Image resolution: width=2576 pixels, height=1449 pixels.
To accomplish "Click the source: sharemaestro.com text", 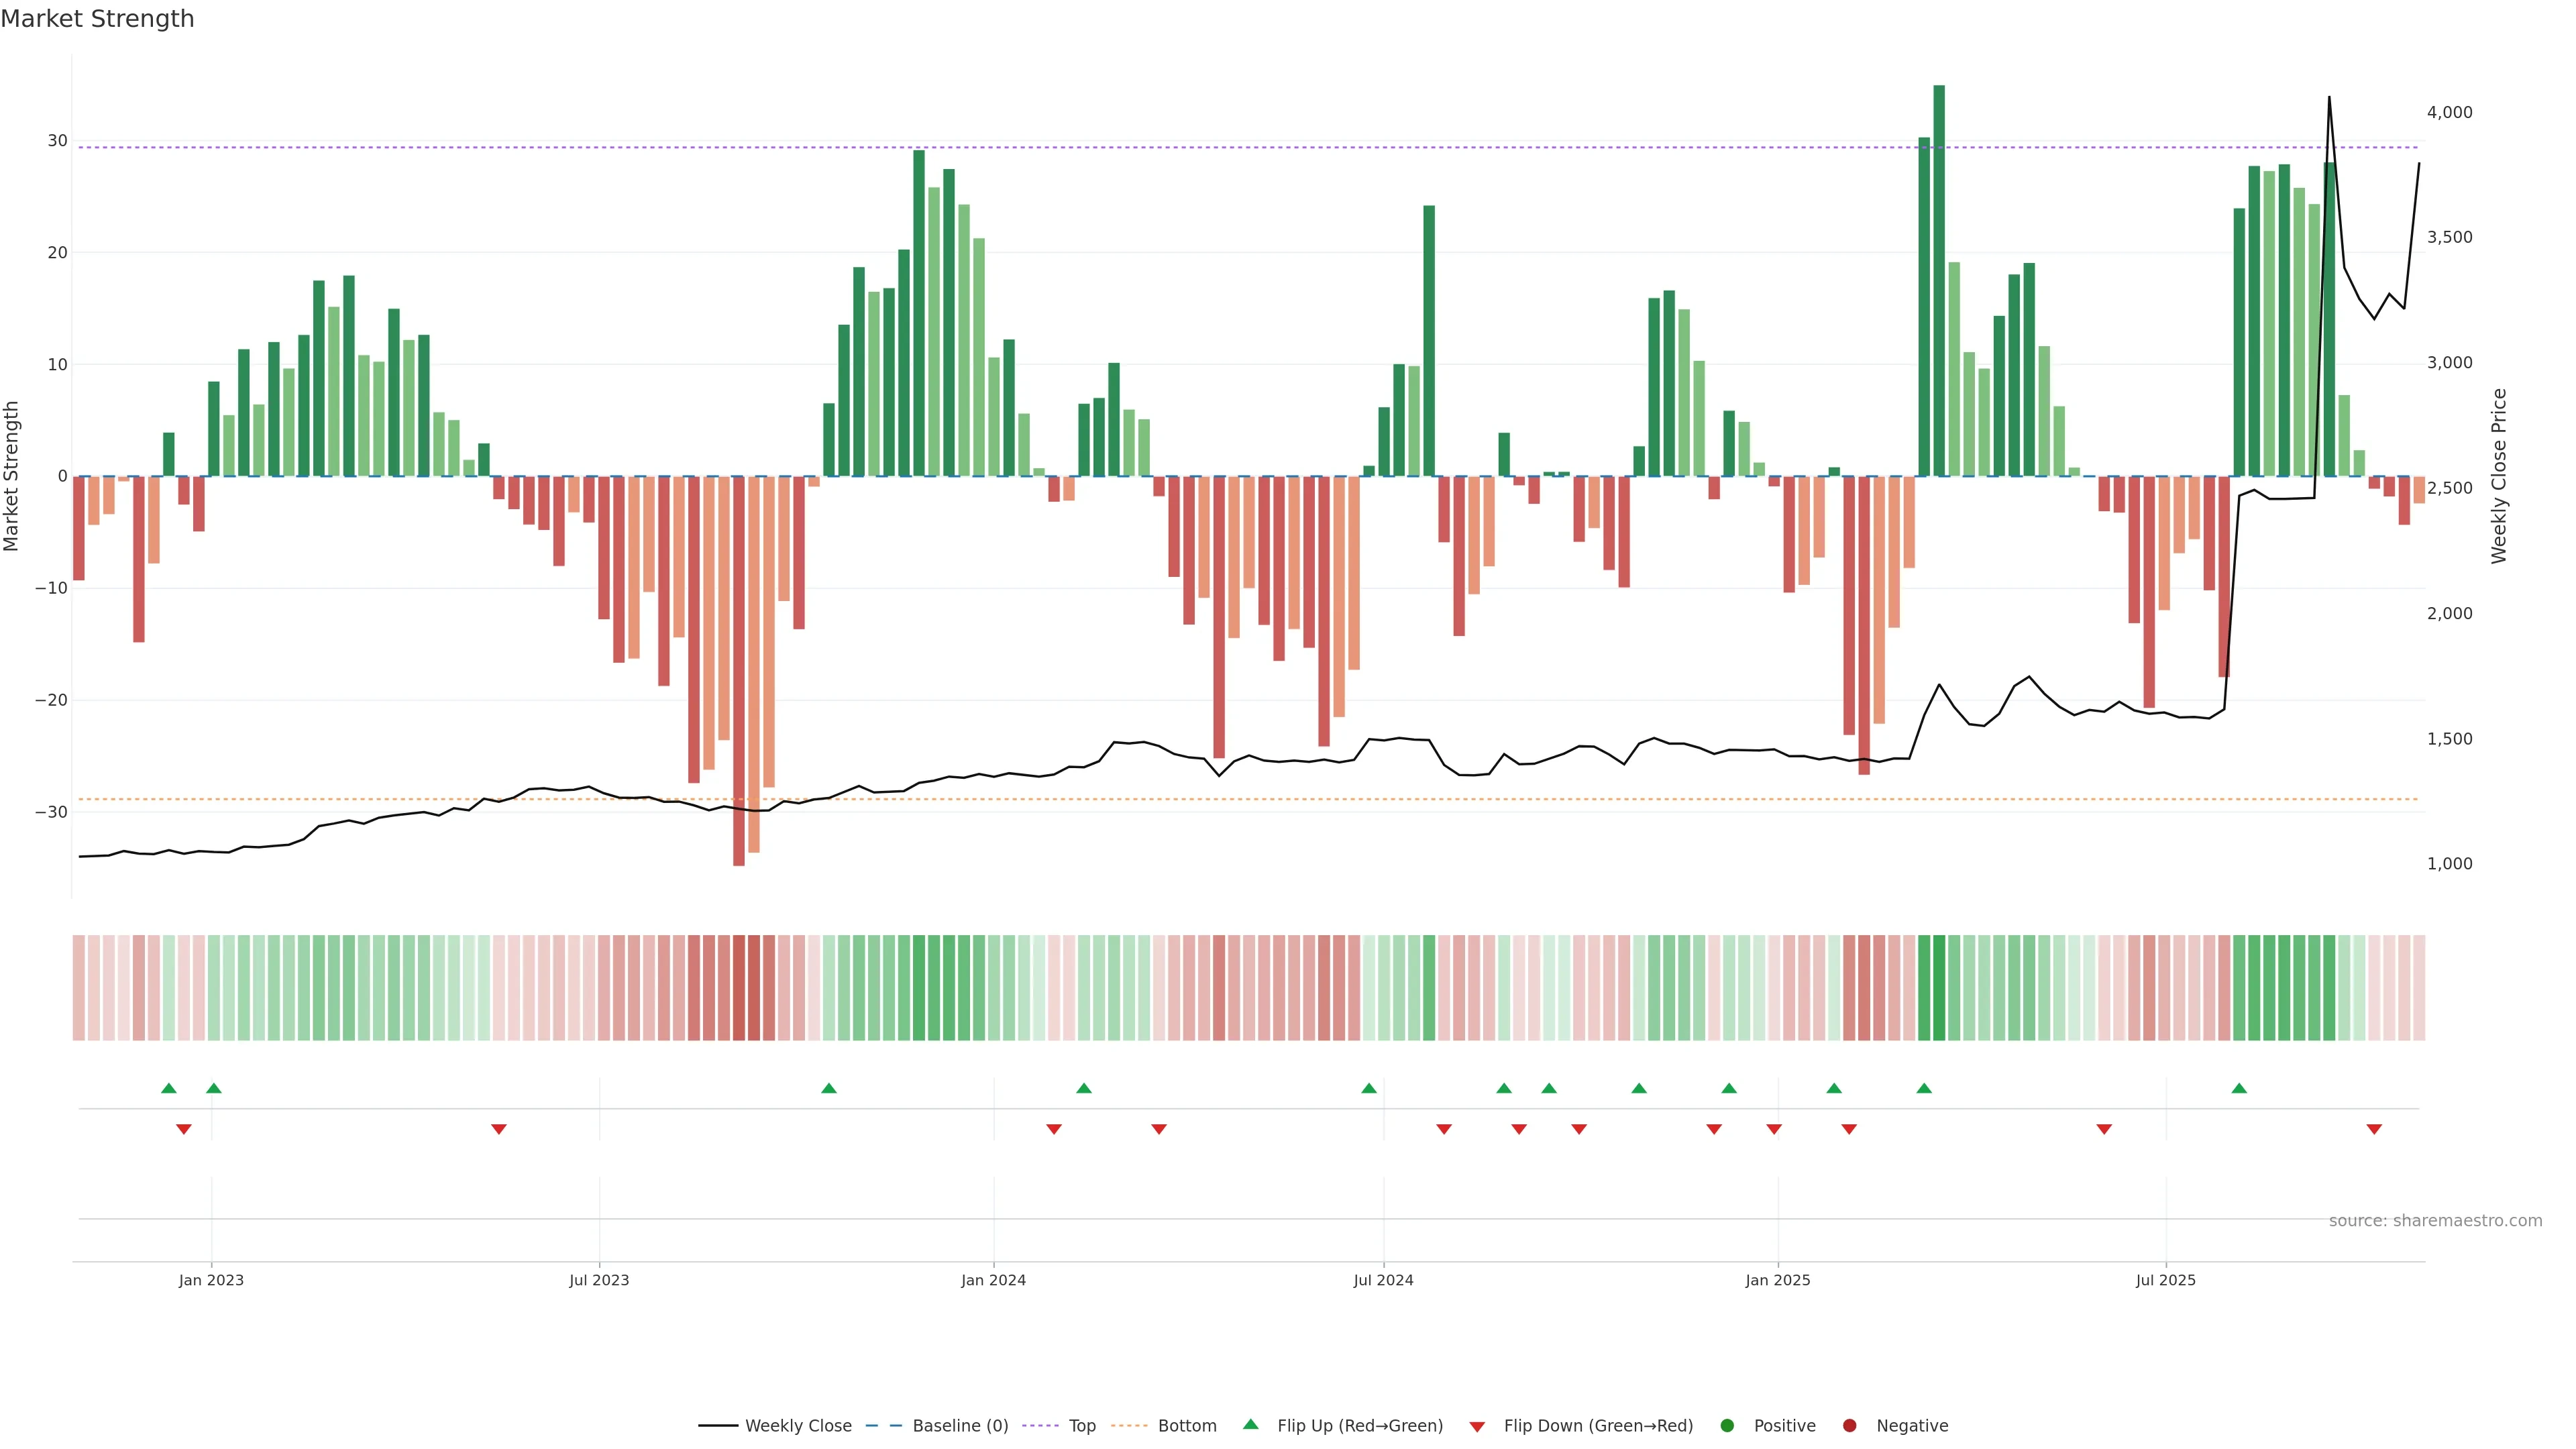I will (x=2435, y=1221).
